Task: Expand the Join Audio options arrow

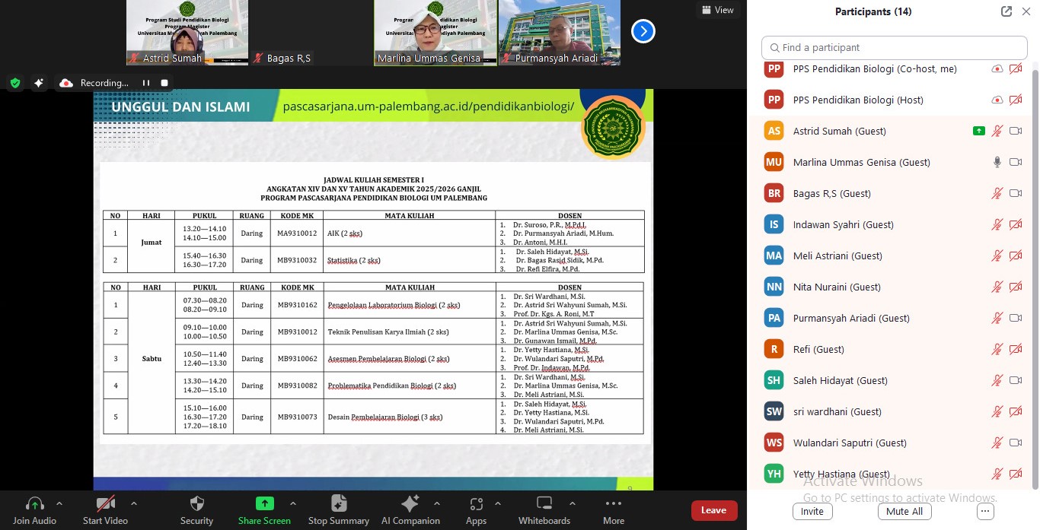Action: pyautogui.click(x=59, y=503)
